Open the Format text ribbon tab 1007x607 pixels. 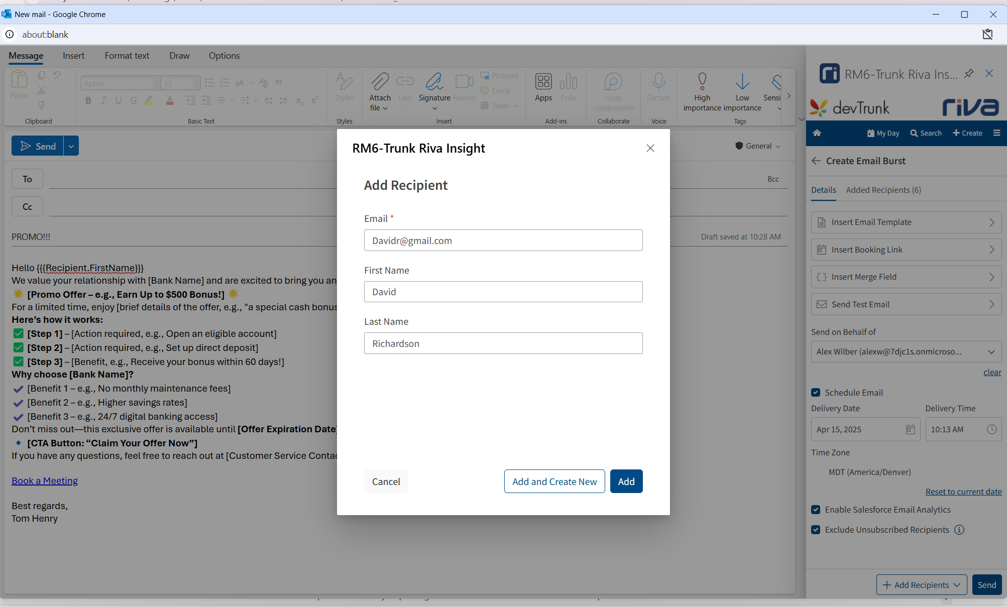[127, 56]
